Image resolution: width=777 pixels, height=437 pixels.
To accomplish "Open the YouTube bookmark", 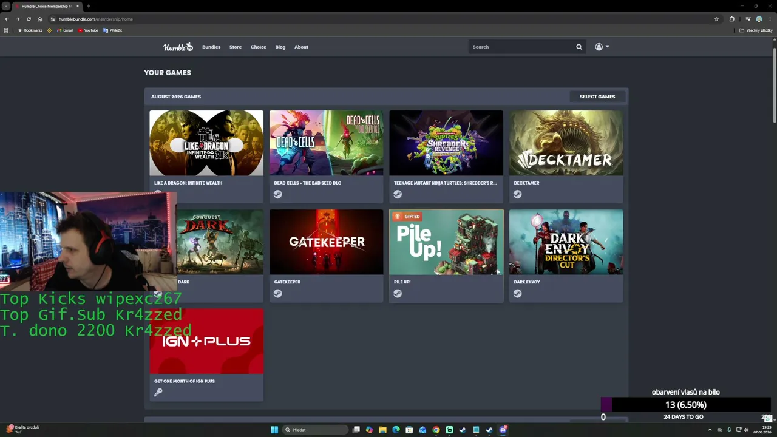I will pyautogui.click(x=88, y=30).
